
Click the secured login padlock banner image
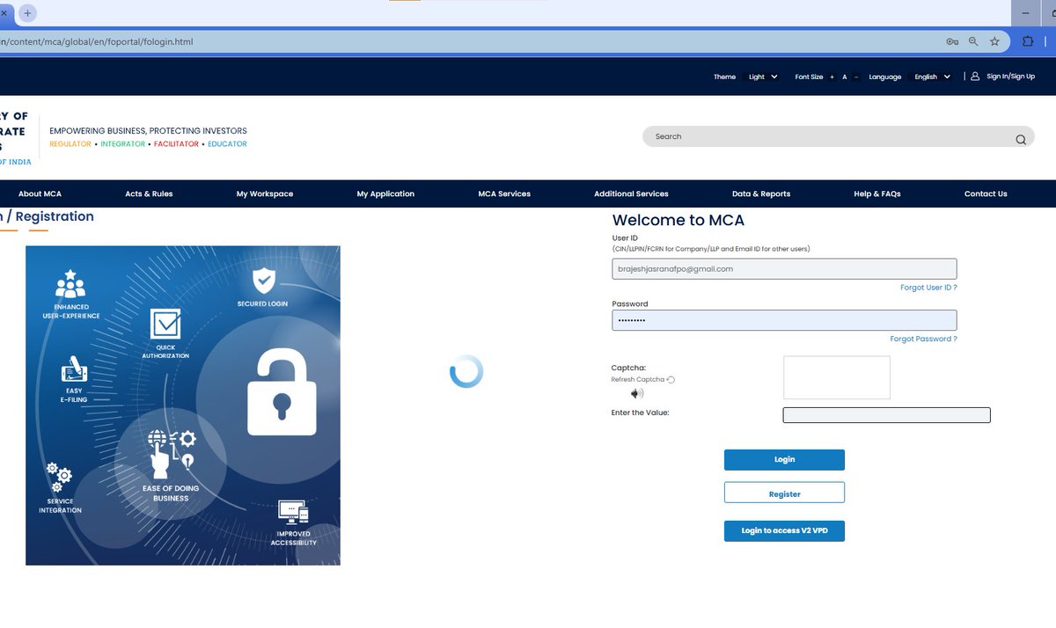[183, 405]
